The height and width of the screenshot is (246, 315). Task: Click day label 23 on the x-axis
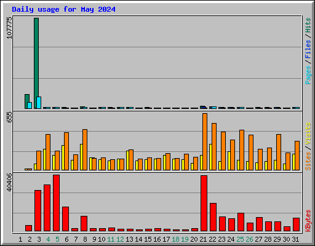[221, 239]
